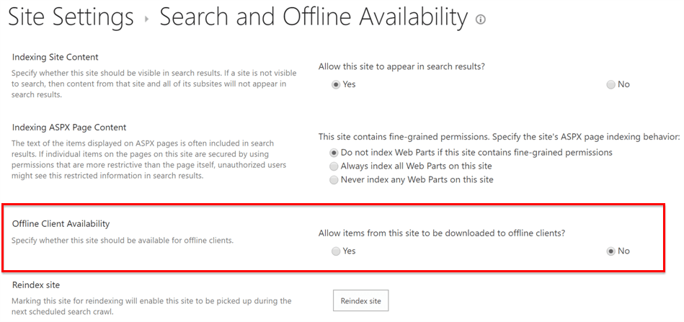Click the 'Allow this site to appear' question
This screenshot has width=684, height=322.
pyautogui.click(x=401, y=66)
